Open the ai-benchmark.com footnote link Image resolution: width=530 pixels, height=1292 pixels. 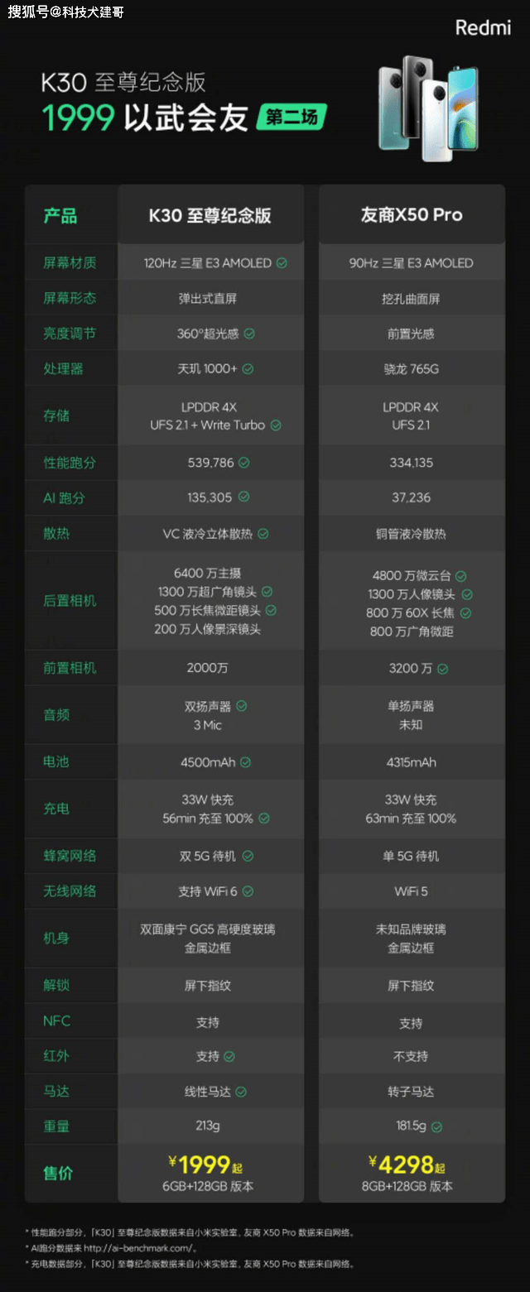[x=139, y=1248]
